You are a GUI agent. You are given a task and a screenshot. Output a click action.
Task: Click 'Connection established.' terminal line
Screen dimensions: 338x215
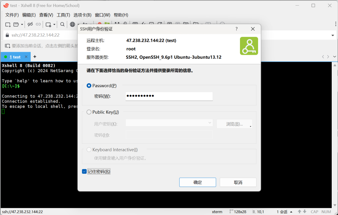tap(31, 101)
